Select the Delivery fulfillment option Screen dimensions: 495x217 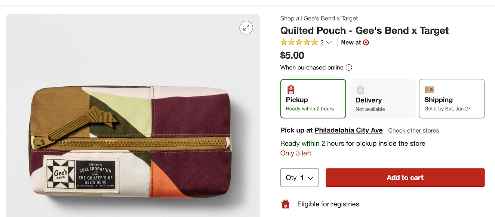(382, 99)
